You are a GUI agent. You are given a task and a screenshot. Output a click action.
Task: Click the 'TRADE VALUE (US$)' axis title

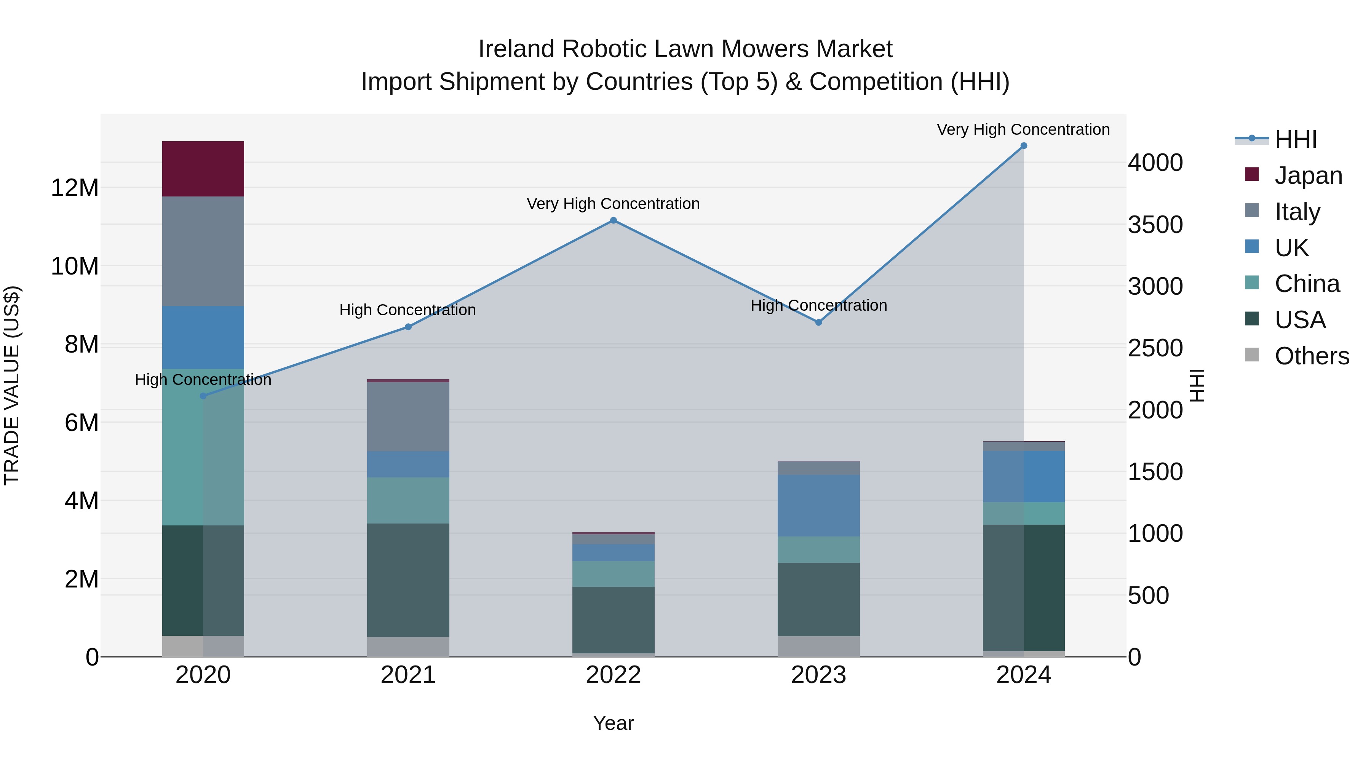point(12,385)
